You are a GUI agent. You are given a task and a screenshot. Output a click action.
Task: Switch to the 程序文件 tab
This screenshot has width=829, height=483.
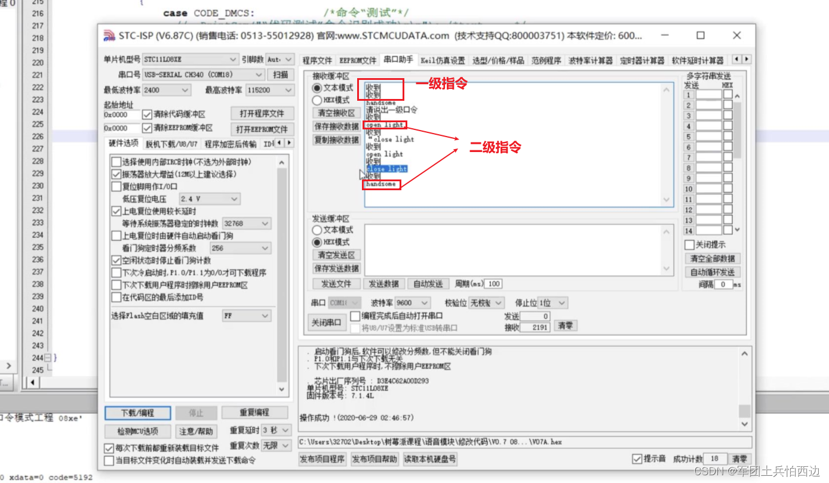pos(317,60)
